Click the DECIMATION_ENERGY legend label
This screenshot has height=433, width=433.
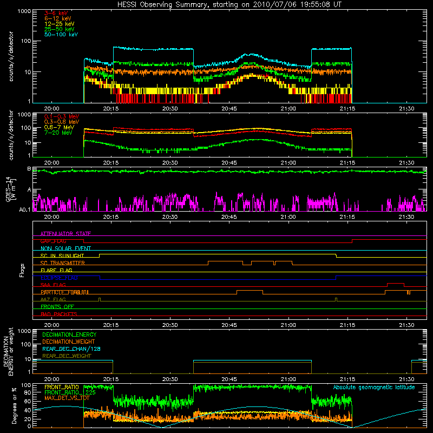[x=69, y=334]
